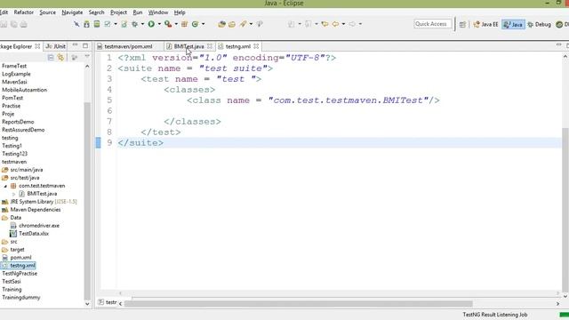Click the green database toolbar icon
Image resolution: width=569 pixels, height=320 pixels.
97,24
